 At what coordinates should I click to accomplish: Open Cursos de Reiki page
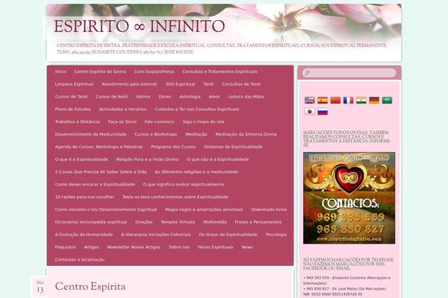[112, 97]
